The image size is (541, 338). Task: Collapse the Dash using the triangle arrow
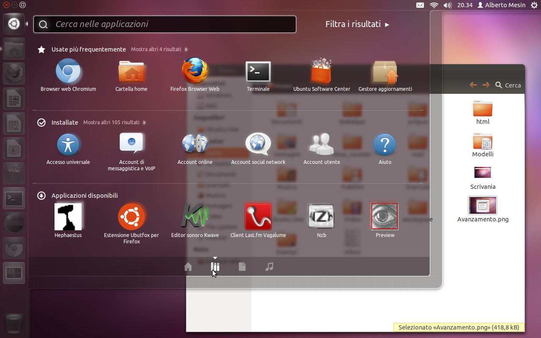pyautogui.click(x=215, y=258)
